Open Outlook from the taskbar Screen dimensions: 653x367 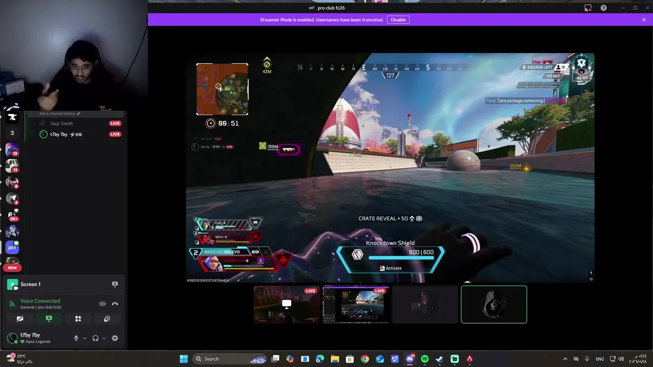point(380,359)
